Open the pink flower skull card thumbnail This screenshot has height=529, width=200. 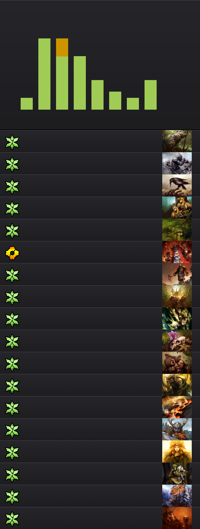[x=177, y=341]
